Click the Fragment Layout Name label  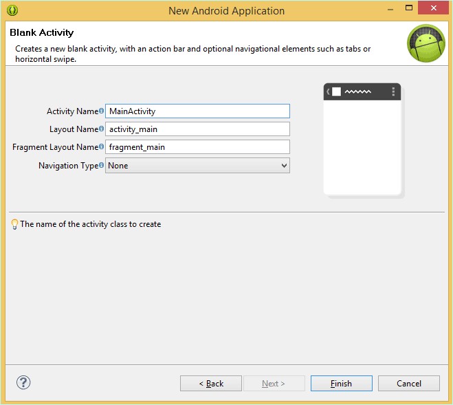56,147
